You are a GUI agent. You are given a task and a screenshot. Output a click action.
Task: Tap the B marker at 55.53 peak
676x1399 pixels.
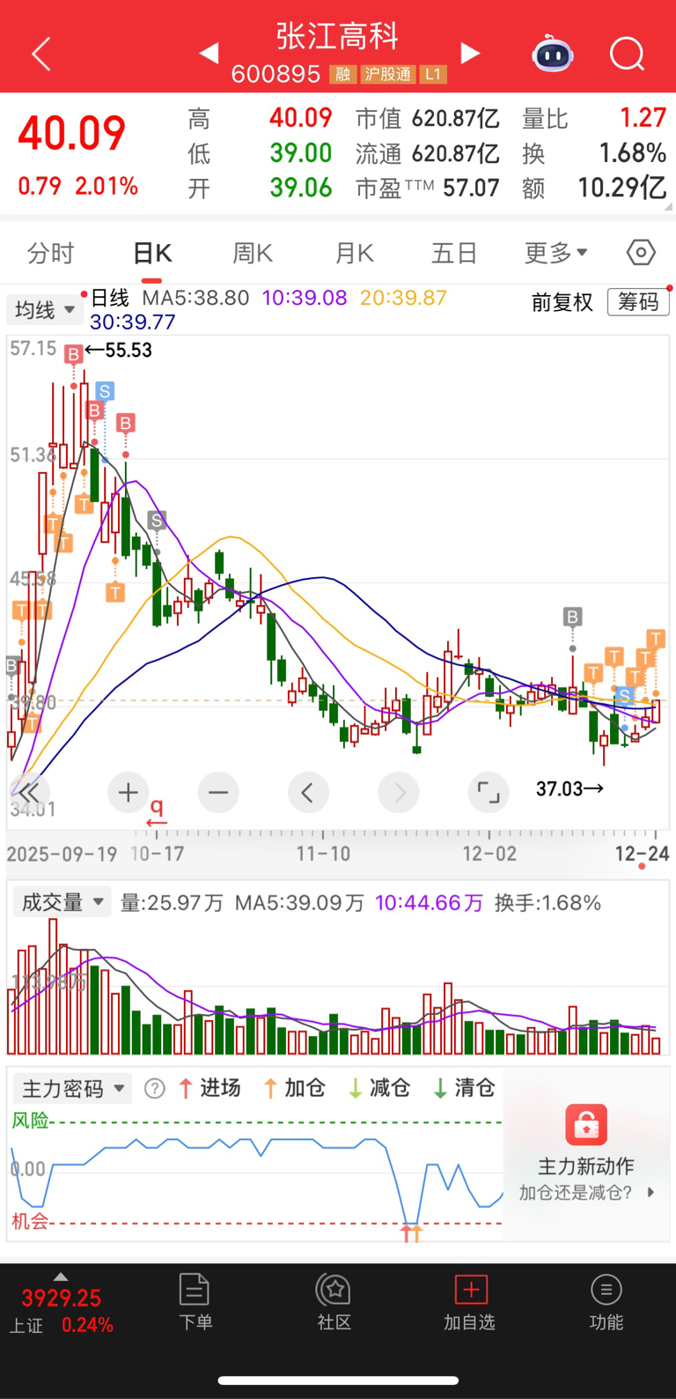(x=74, y=354)
